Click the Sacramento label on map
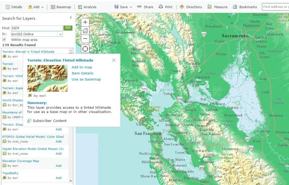Screen dimensions: 289x185 pyautogui.click(x=235, y=36)
